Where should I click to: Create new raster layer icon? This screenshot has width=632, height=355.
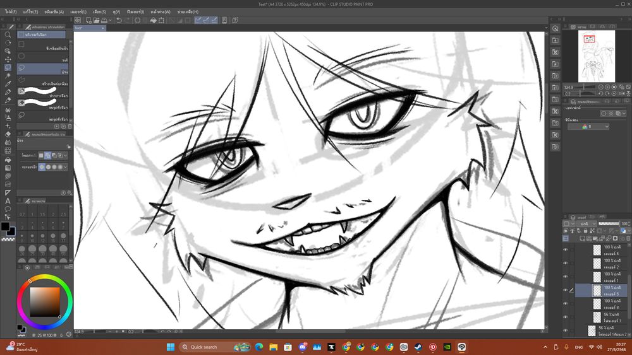[582, 238]
